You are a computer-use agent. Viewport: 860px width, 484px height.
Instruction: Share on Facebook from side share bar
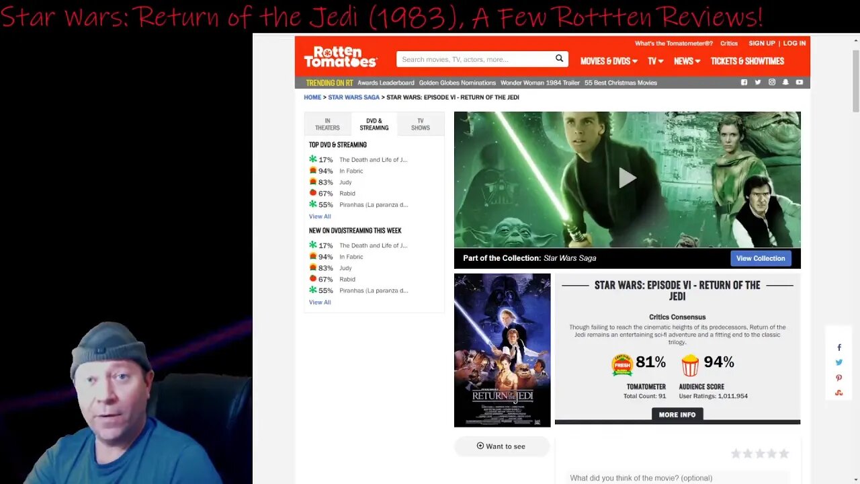(839, 348)
